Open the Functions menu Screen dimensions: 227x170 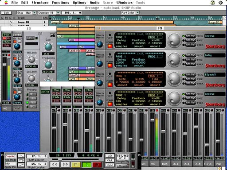(x=61, y=3)
